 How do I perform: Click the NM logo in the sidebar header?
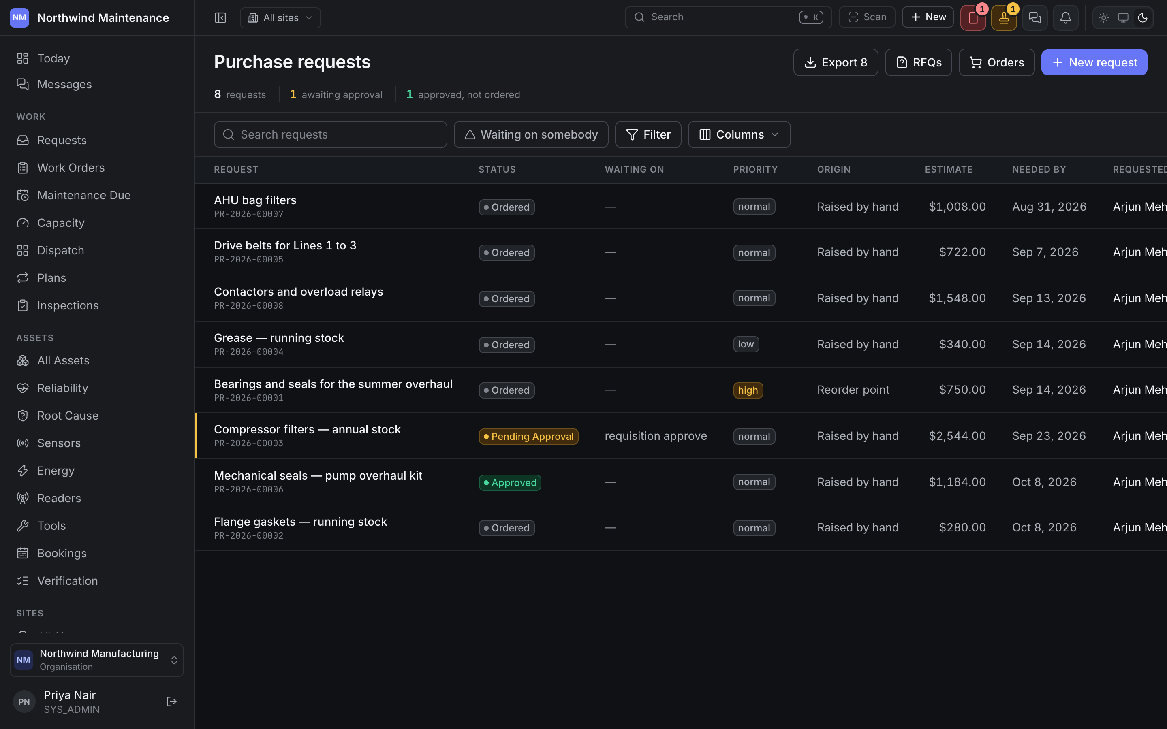click(19, 18)
